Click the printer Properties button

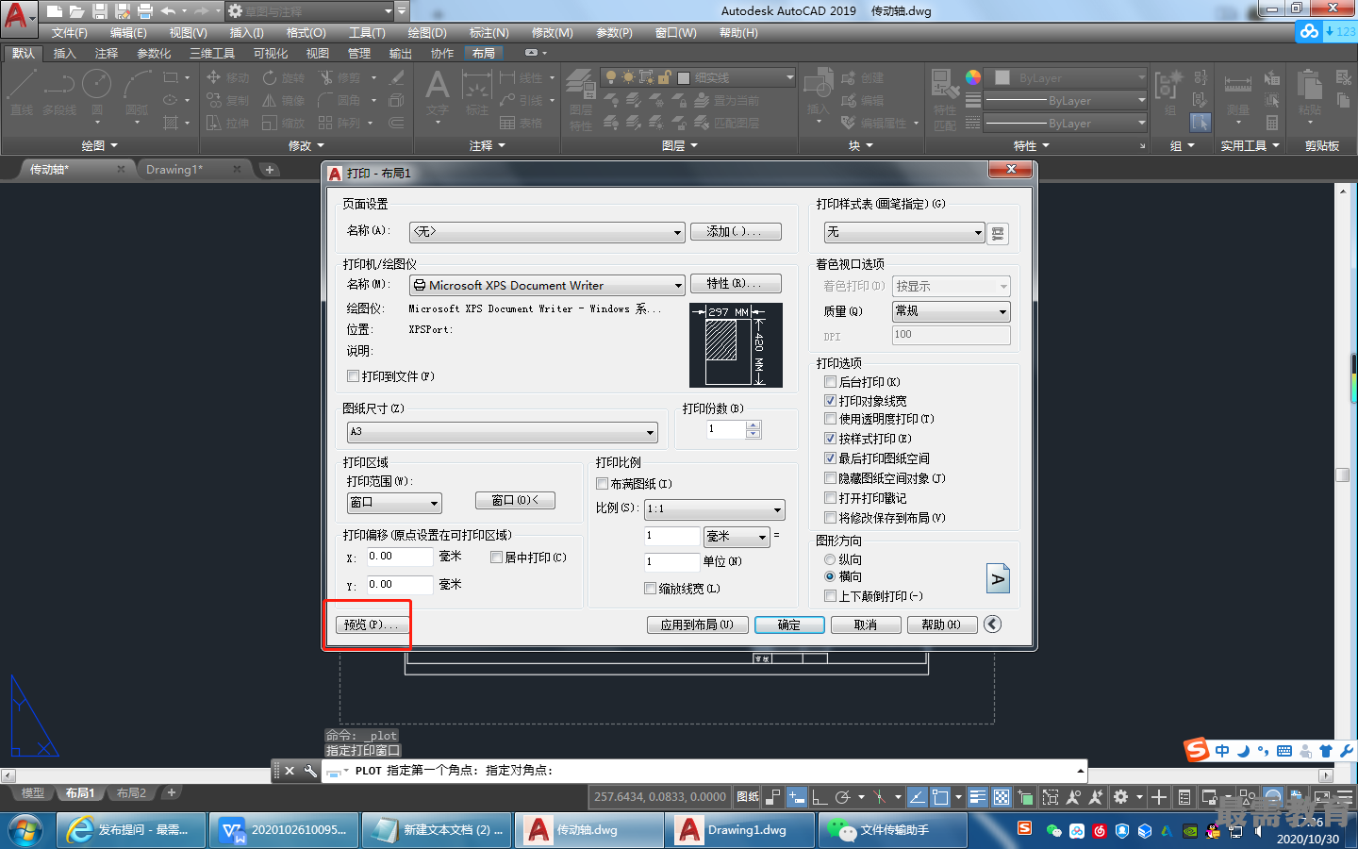click(736, 283)
